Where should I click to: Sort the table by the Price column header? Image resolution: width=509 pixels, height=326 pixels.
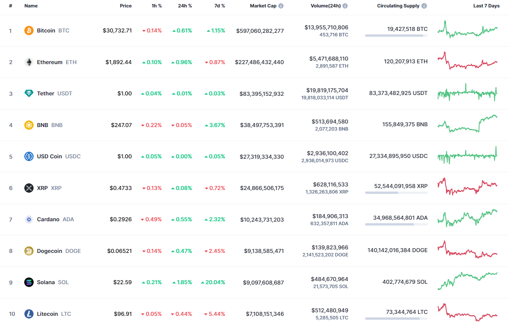click(x=126, y=5)
